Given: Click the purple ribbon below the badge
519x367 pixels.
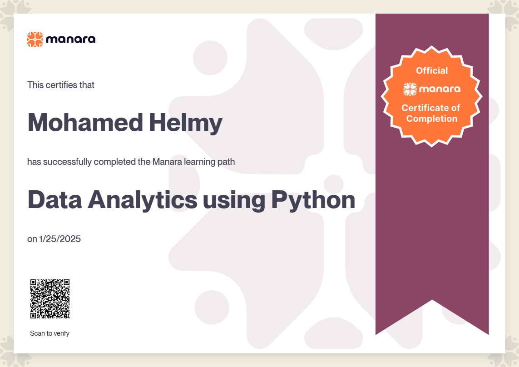Looking at the screenshot, I should pos(432,227).
